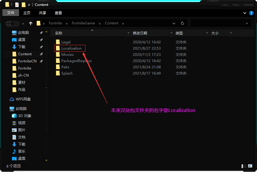The width and height of the screenshot is (257, 172).
Task: Open the Help question mark icon
Action: coord(251,13)
